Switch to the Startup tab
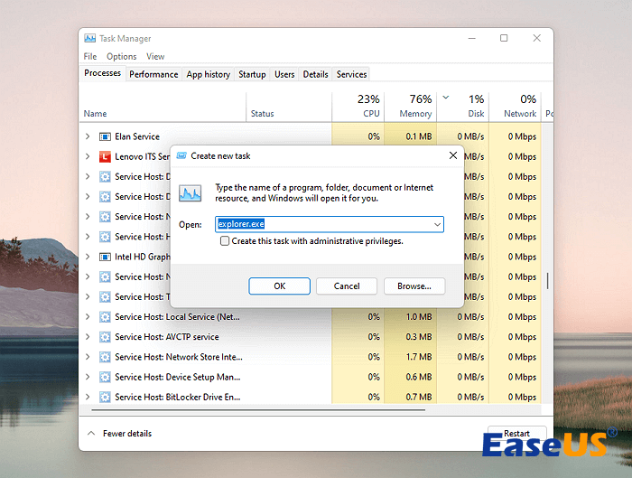Image resolution: width=632 pixels, height=478 pixels. click(x=252, y=74)
